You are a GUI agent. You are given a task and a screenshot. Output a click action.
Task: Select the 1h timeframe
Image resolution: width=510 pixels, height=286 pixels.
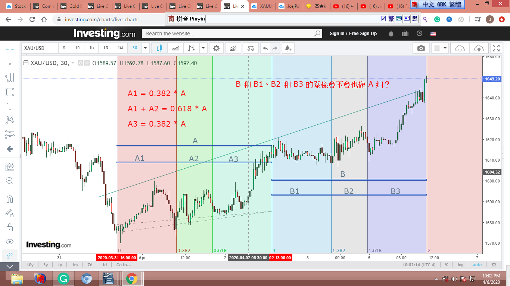click(91, 48)
